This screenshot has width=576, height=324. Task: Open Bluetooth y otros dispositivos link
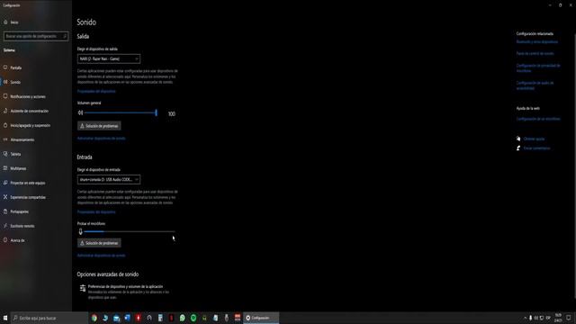(x=536, y=42)
